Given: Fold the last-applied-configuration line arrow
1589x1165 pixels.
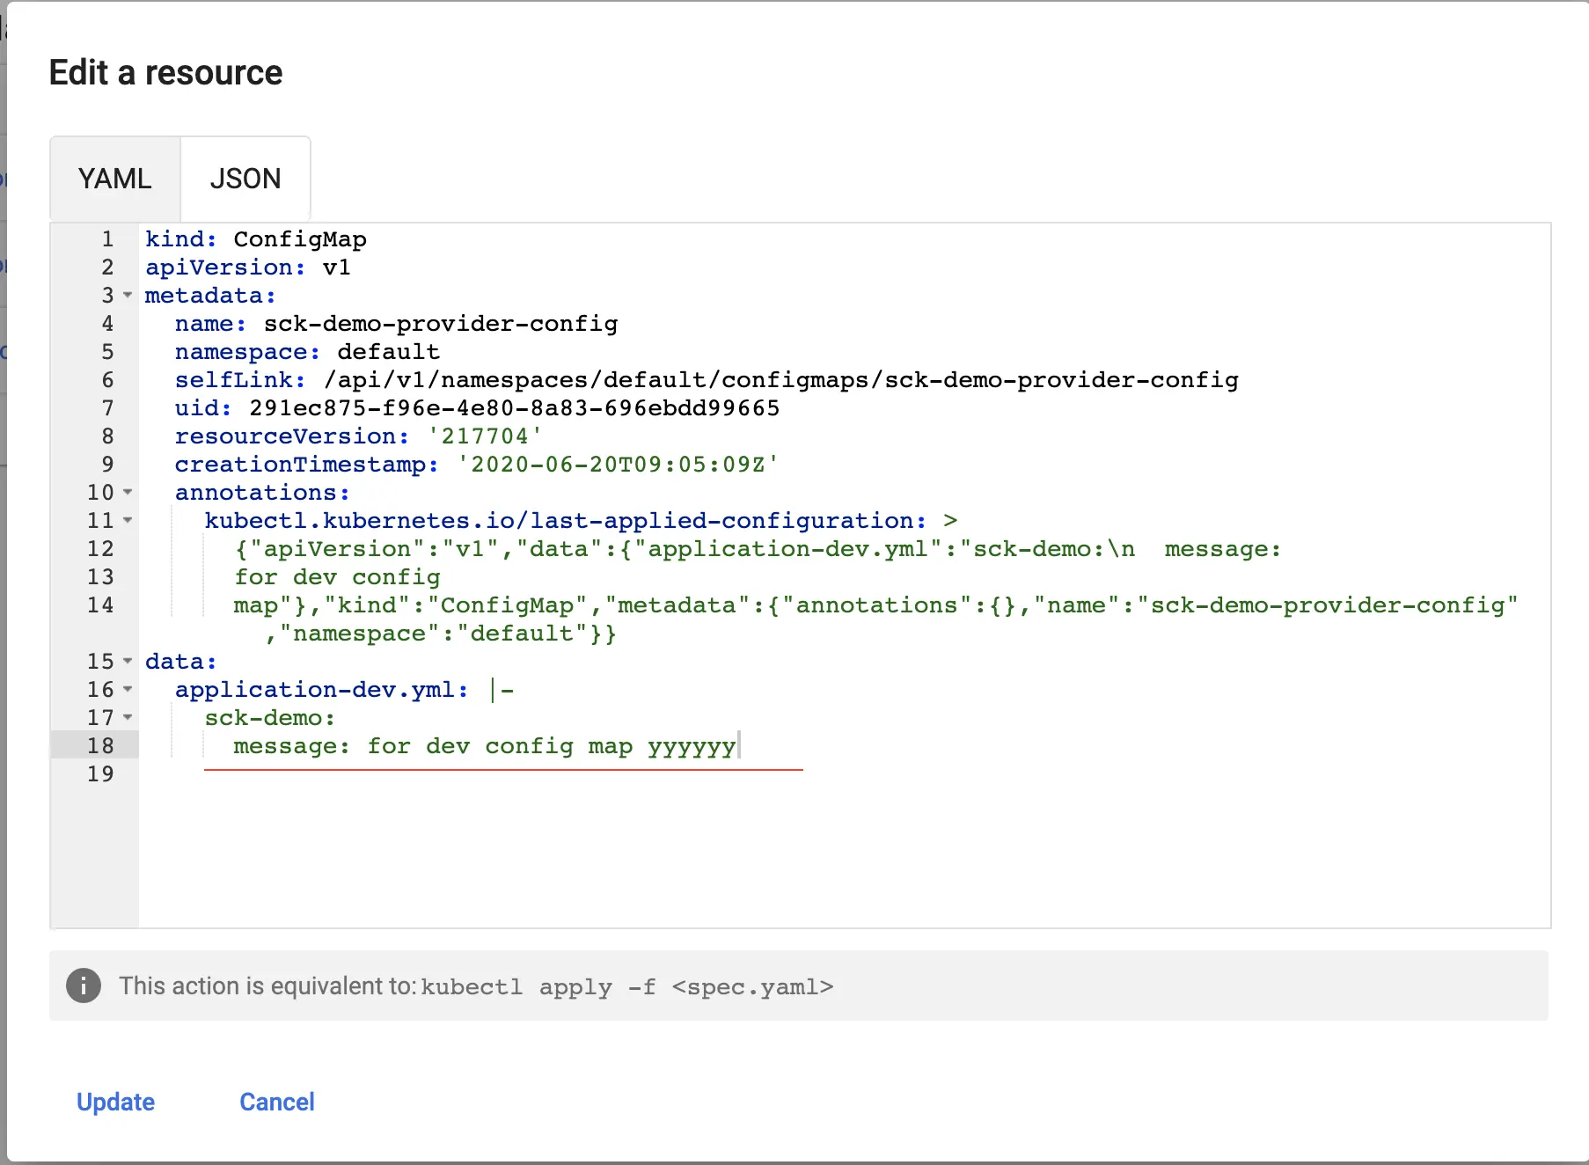Looking at the screenshot, I should [128, 521].
